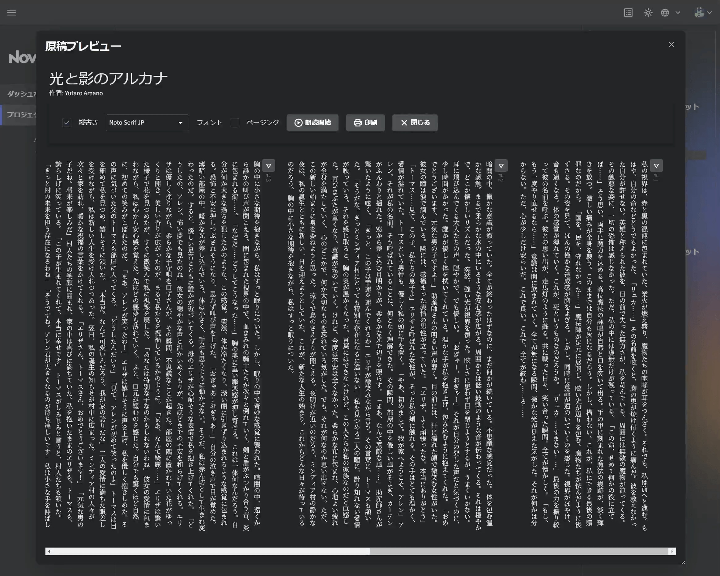Uncheck the 縦書き vertical writing checkbox
Image resolution: width=720 pixels, height=576 pixels.
67,122
